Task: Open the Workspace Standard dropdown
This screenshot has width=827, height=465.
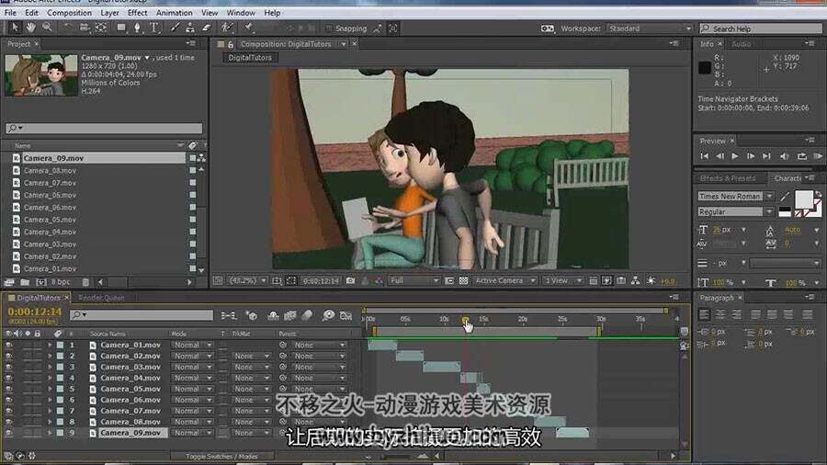Action: point(650,28)
